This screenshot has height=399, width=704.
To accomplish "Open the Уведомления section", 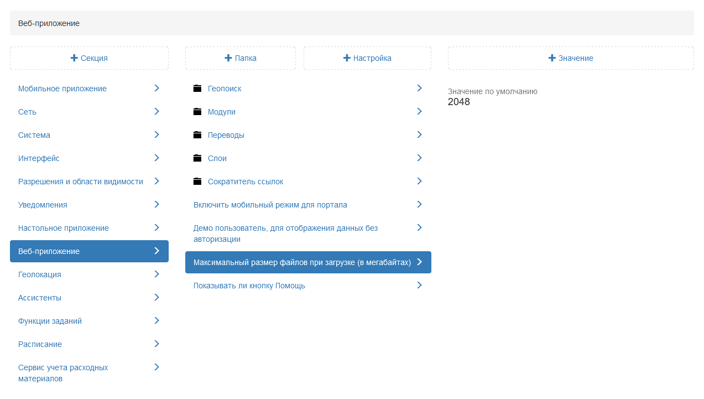I will click(x=43, y=205).
